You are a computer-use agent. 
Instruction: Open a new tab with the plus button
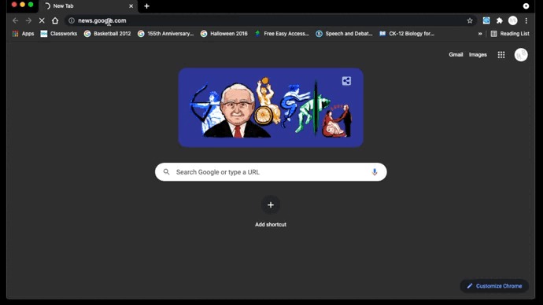(x=147, y=6)
